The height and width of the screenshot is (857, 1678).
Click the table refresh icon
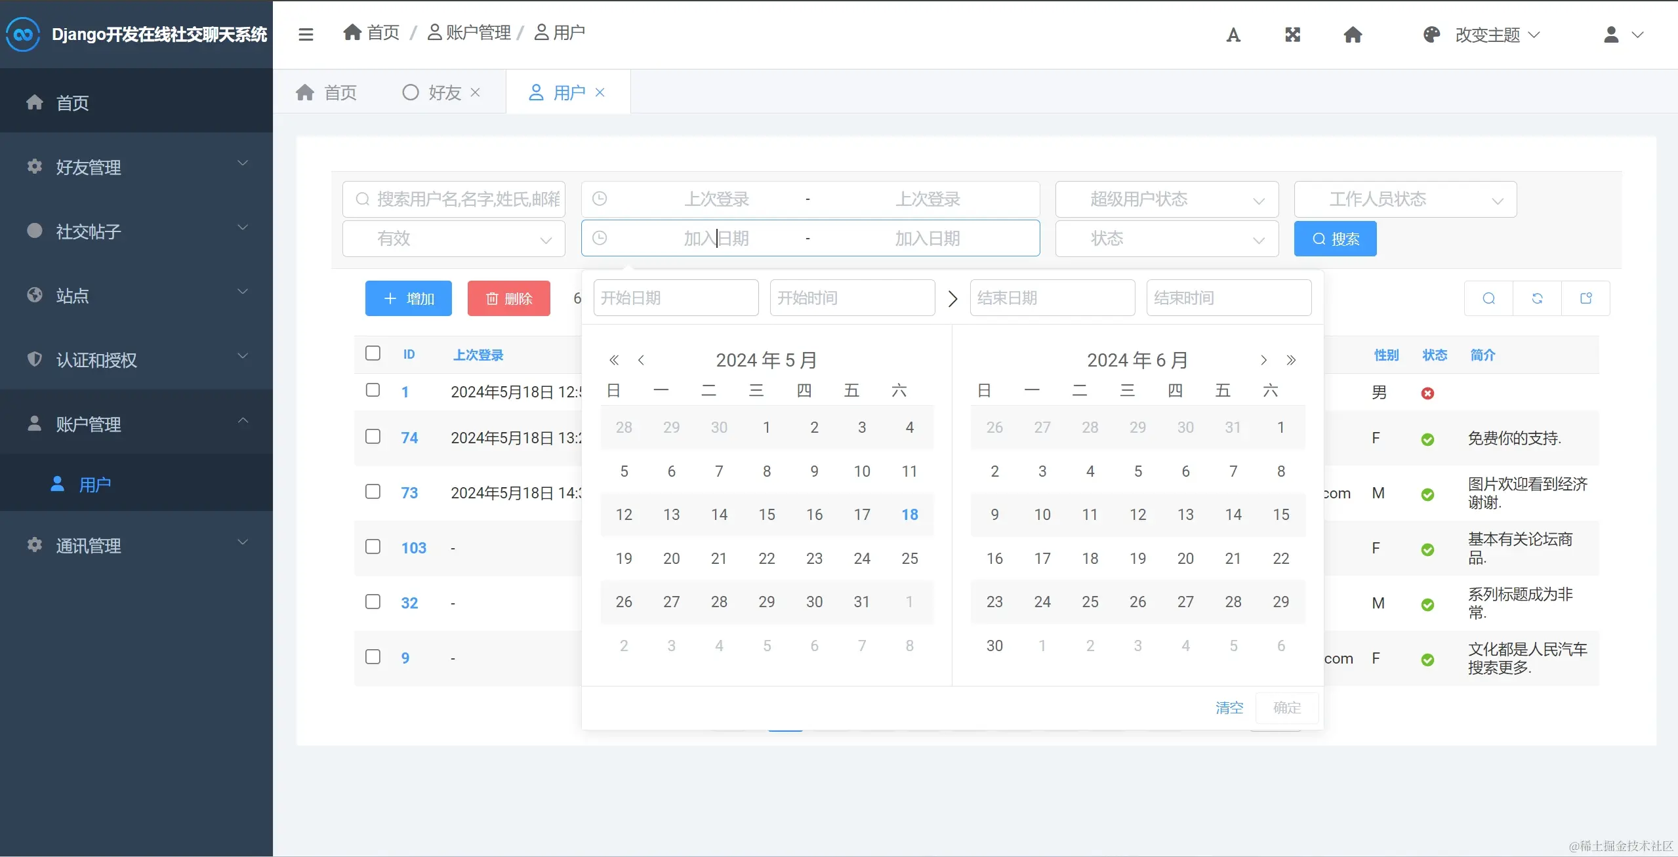point(1537,299)
